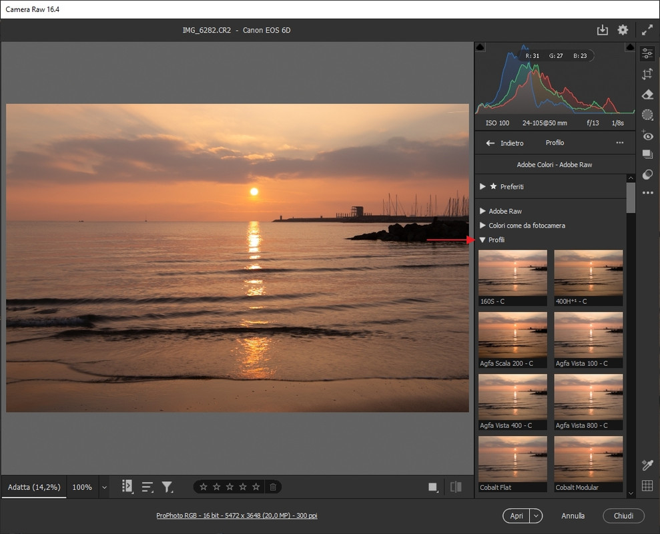The image size is (660, 534).
Task: Open the ProPhoto RGB workflow options link
Action: click(x=238, y=516)
